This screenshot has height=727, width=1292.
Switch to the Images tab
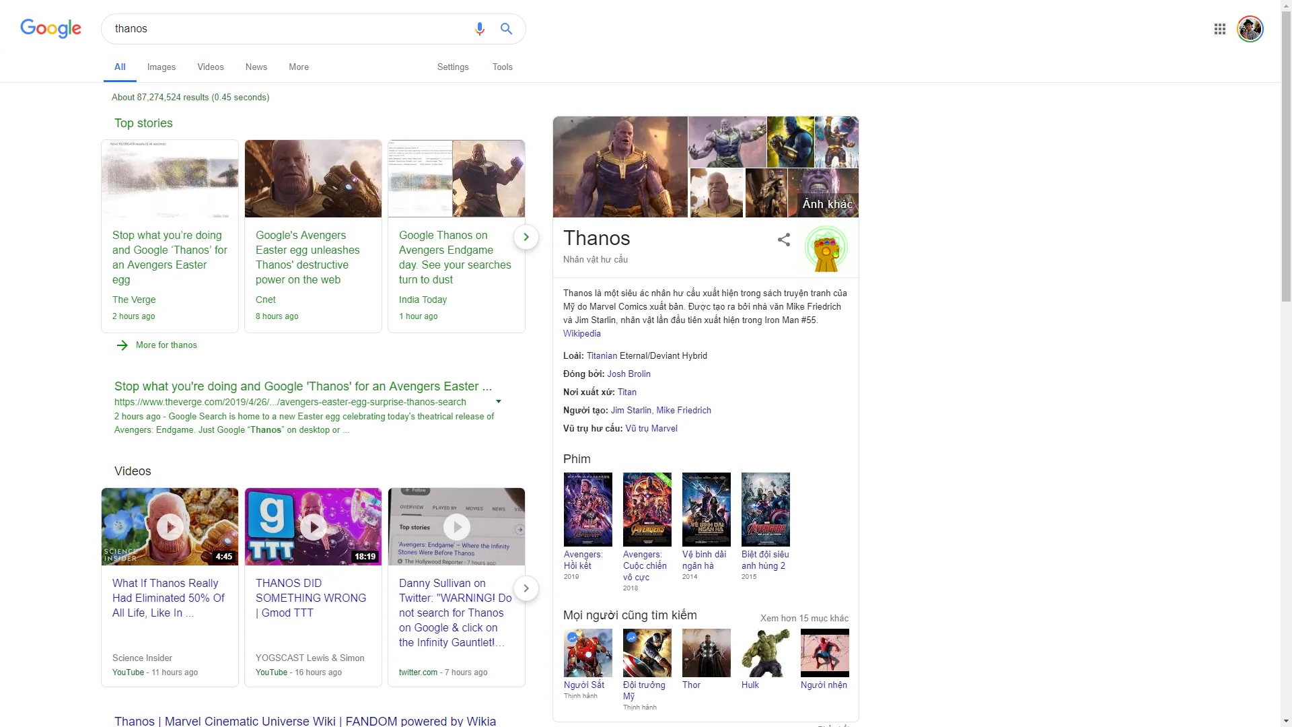coord(161,67)
